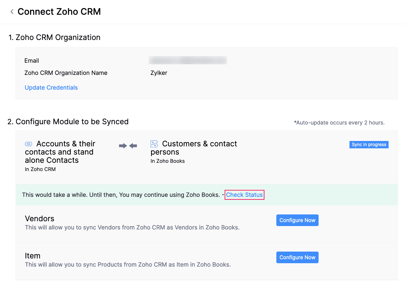This screenshot has height=291, width=407.
Task: Select the organization name Zylker
Action: [x=158, y=73]
